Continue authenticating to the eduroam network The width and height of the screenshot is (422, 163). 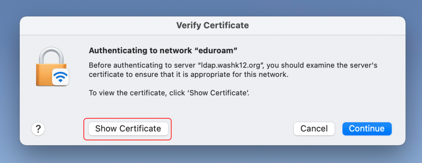coord(367,128)
